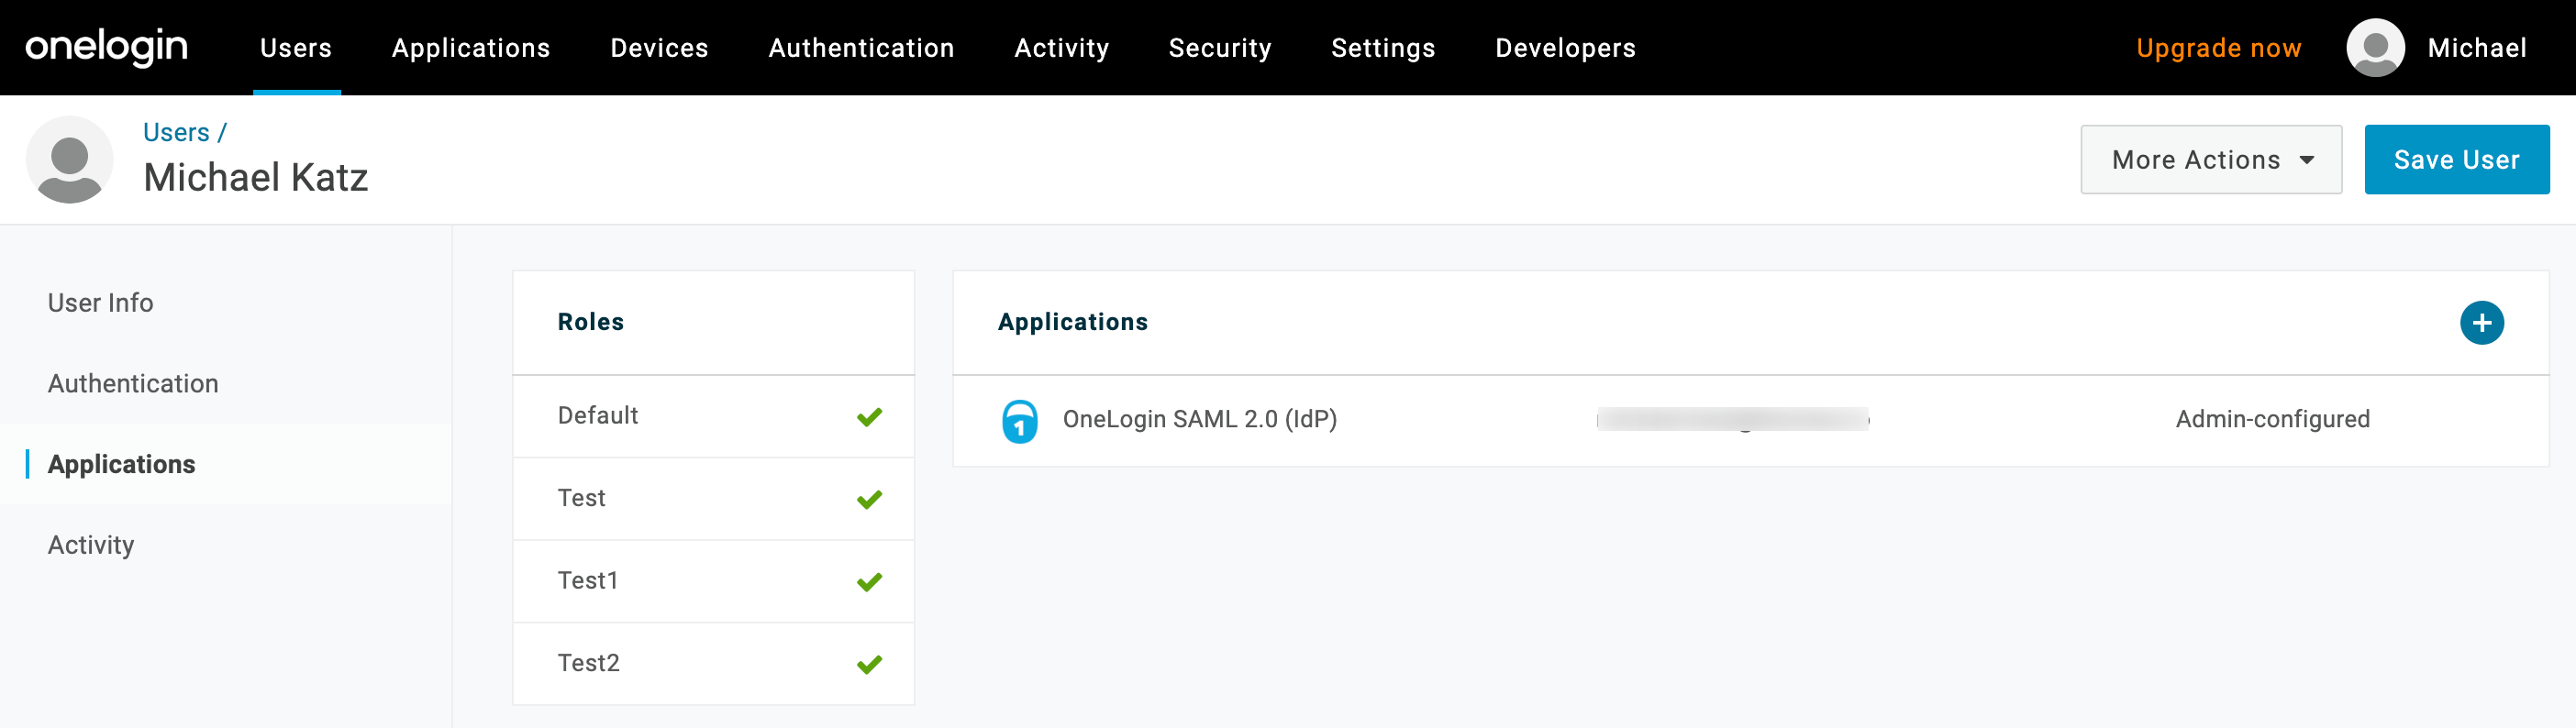Open the Security top menu

click(x=1220, y=48)
